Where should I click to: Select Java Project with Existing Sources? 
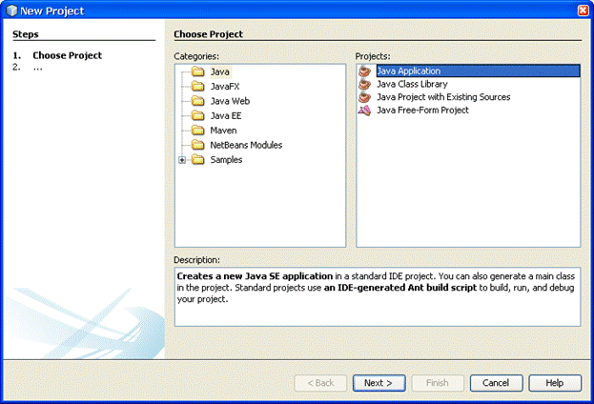(443, 97)
